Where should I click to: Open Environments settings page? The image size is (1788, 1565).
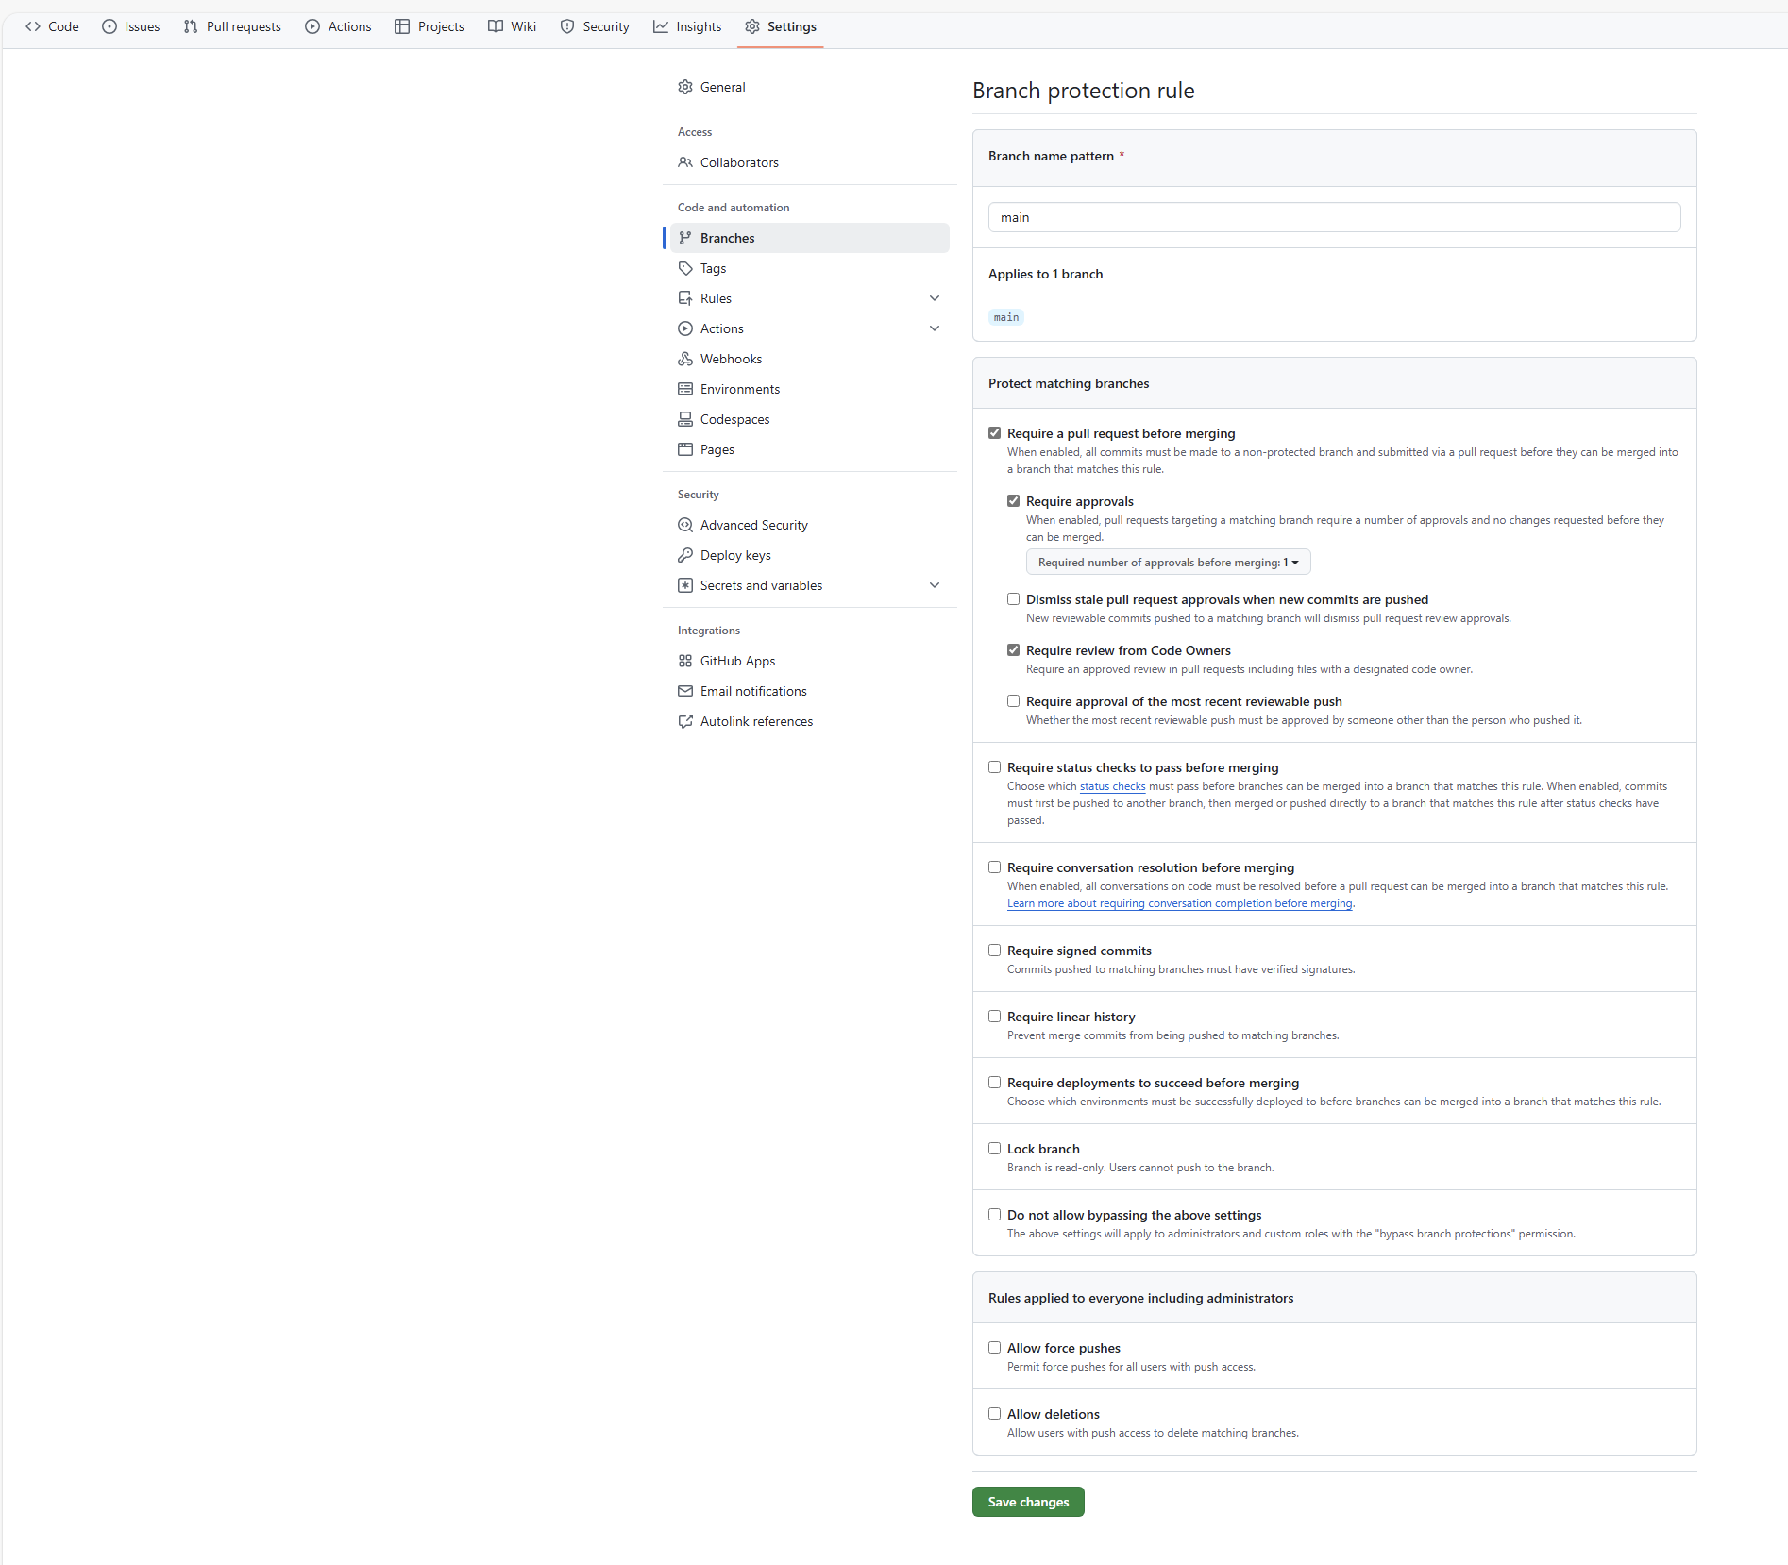(x=810, y=389)
